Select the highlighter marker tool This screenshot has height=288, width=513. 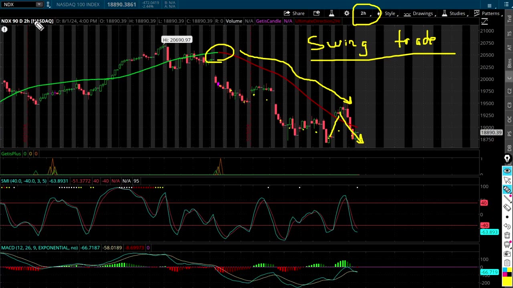click(x=507, y=189)
